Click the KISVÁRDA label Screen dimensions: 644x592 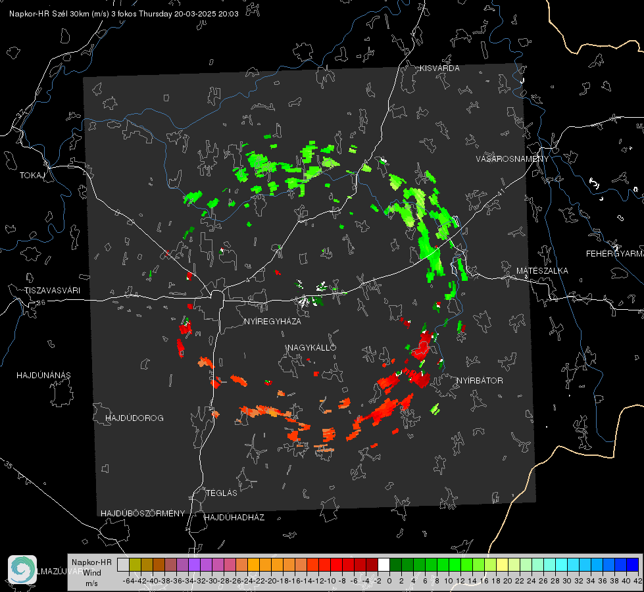[x=439, y=68]
